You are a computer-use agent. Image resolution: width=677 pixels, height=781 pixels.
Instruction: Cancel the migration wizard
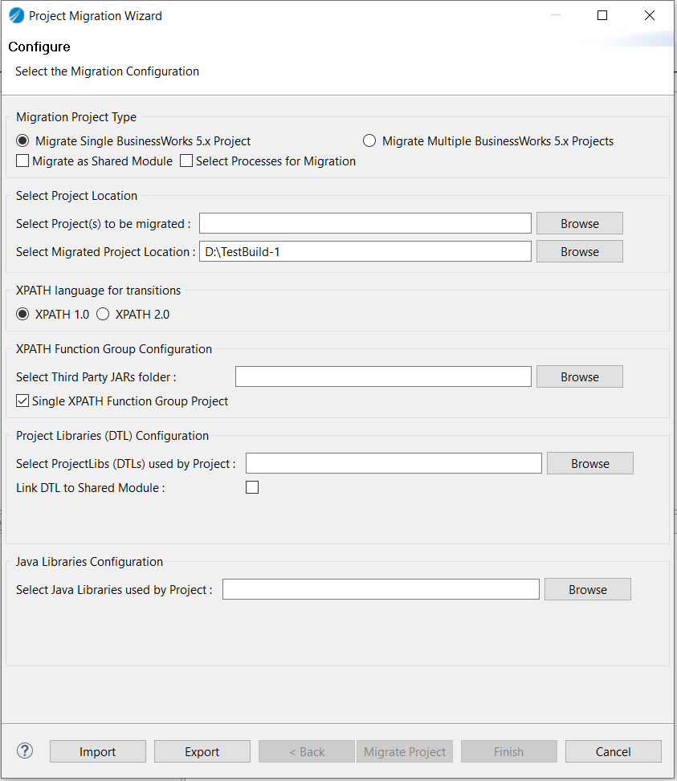click(x=614, y=751)
